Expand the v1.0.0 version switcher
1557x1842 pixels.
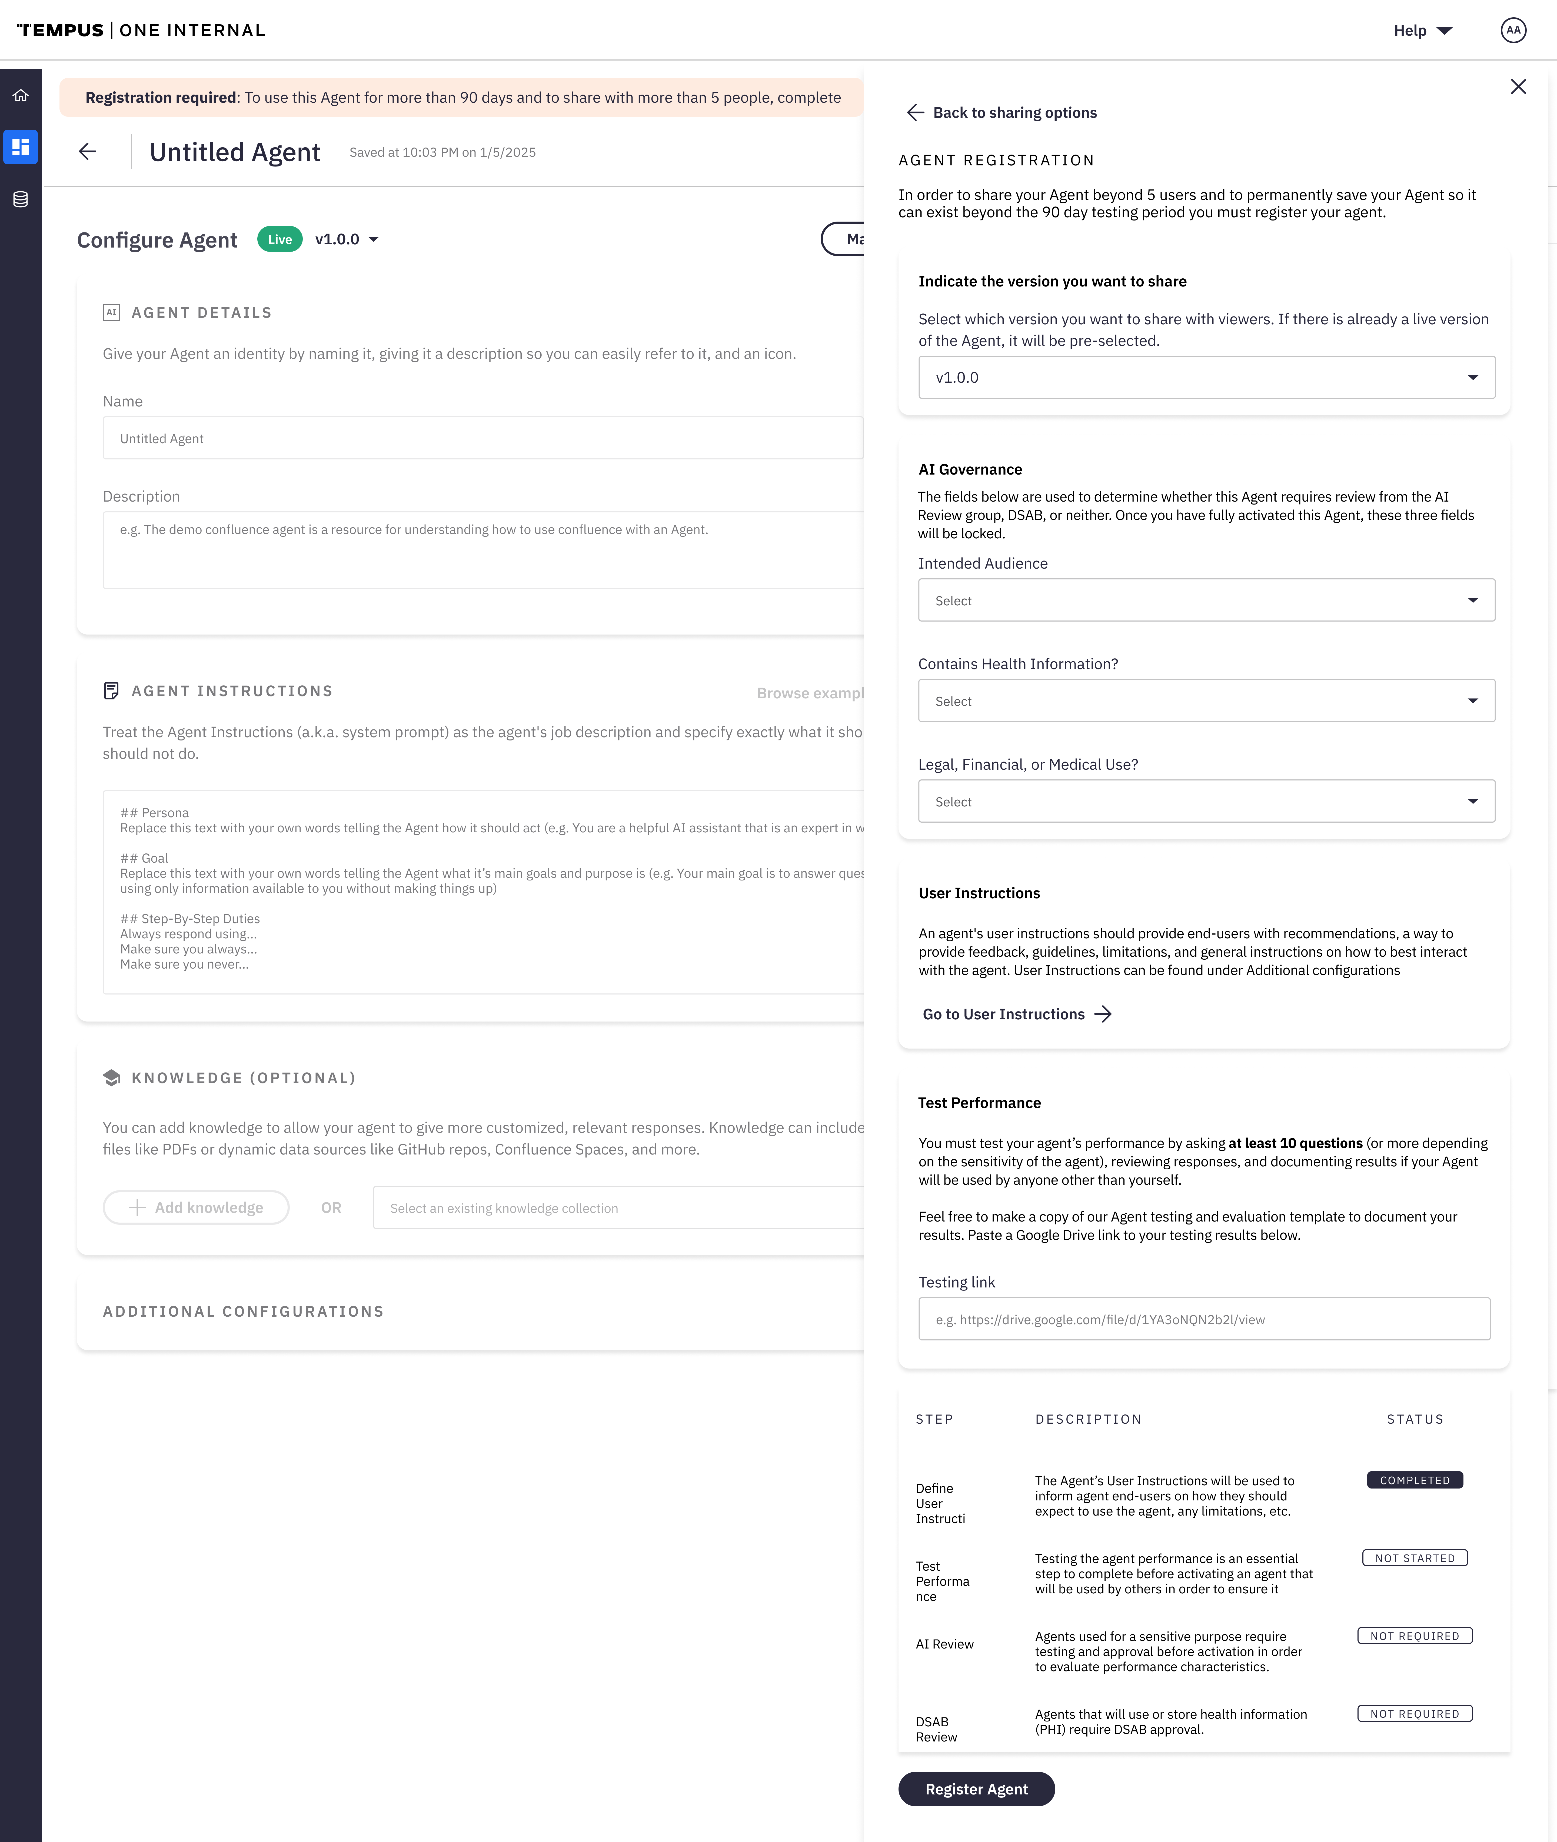(347, 239)
